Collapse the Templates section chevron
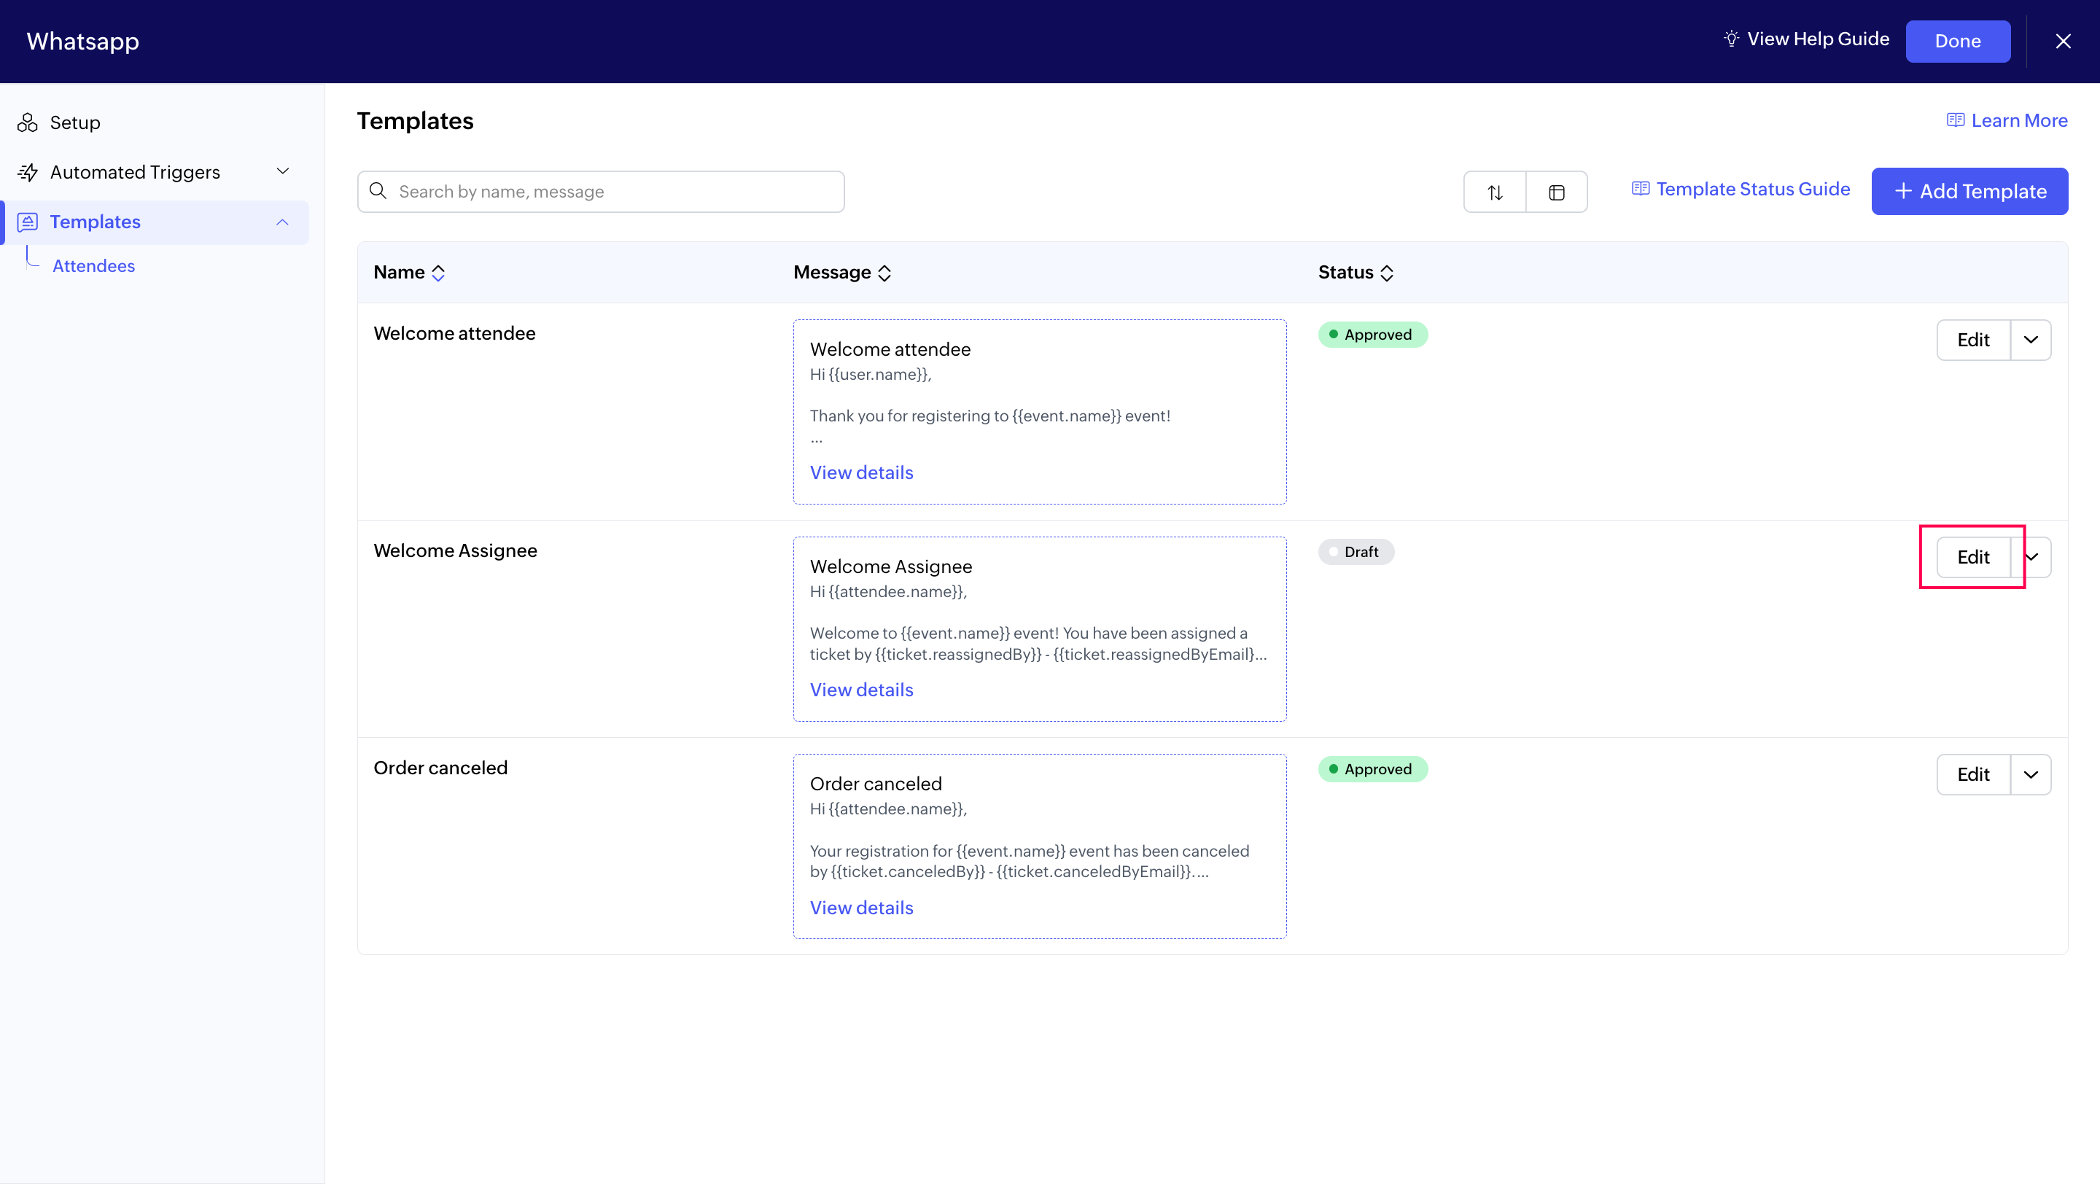The width and height of the screenshot is (2100, 1184). [x=283, y=222]
